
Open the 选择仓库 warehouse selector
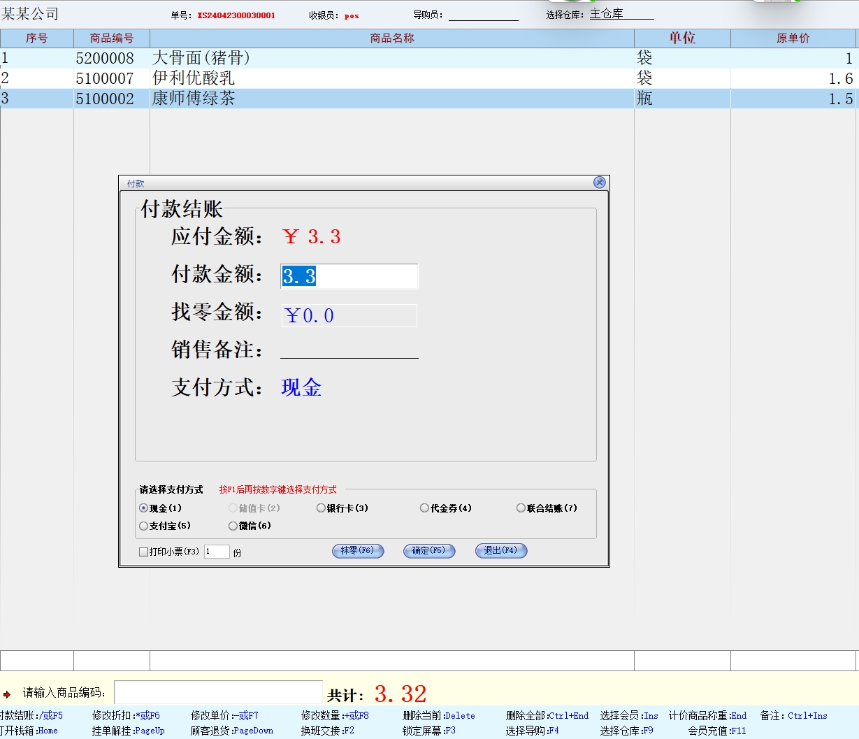(x=621, y=14)
